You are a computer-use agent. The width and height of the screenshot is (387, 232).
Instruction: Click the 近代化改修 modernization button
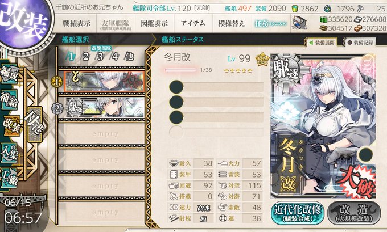coord(298,213)
